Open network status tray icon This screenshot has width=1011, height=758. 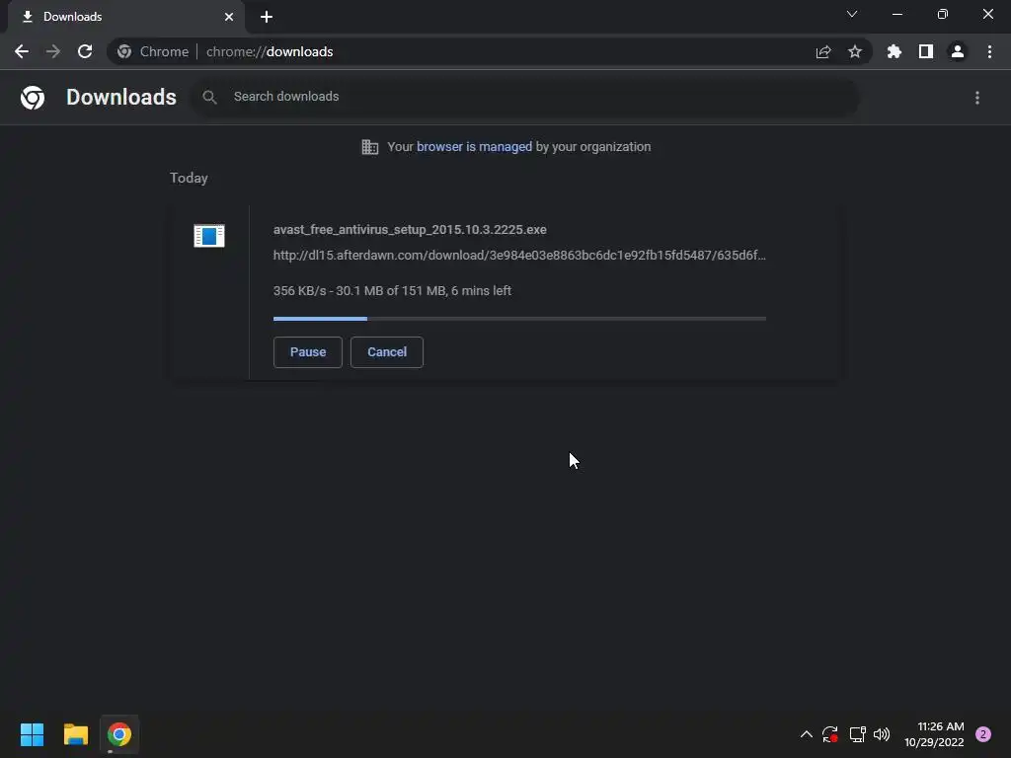pyautogui.click(x=857, y=734)
